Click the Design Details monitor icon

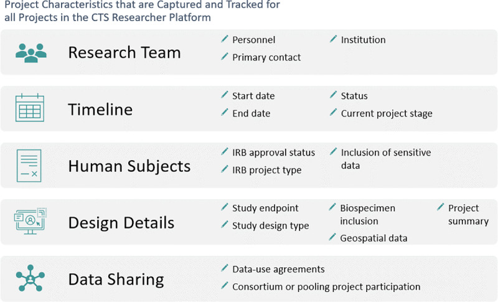click(30, 221)
